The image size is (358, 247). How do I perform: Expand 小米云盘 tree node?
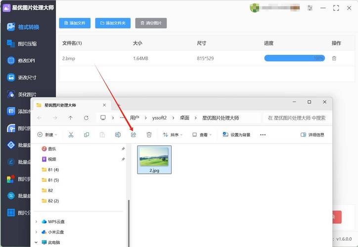[x=36, y=232]
